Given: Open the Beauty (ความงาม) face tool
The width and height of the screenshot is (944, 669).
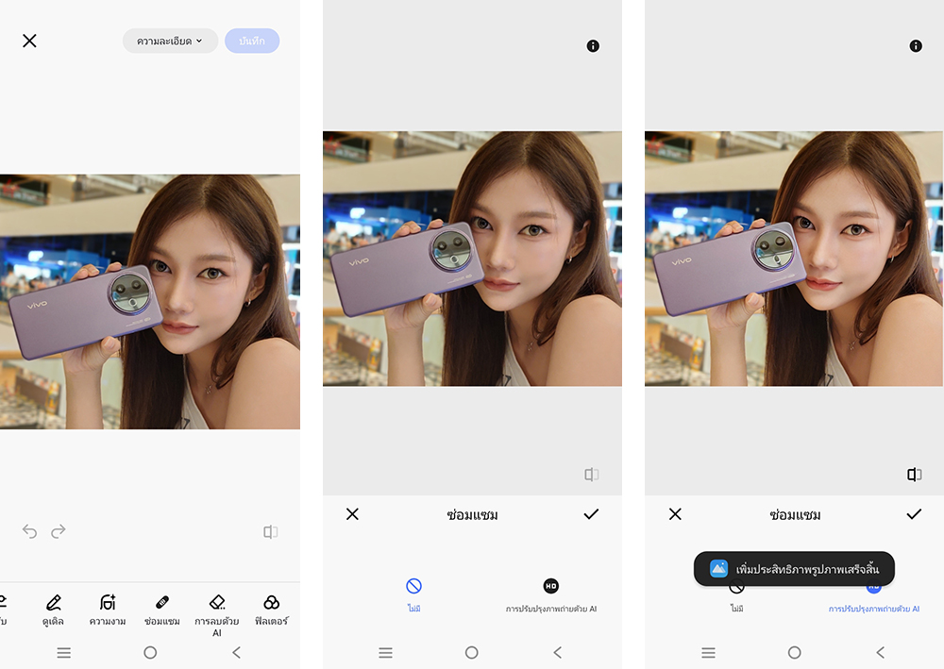Looking at the screenshot, I should (x=108, y=608).
